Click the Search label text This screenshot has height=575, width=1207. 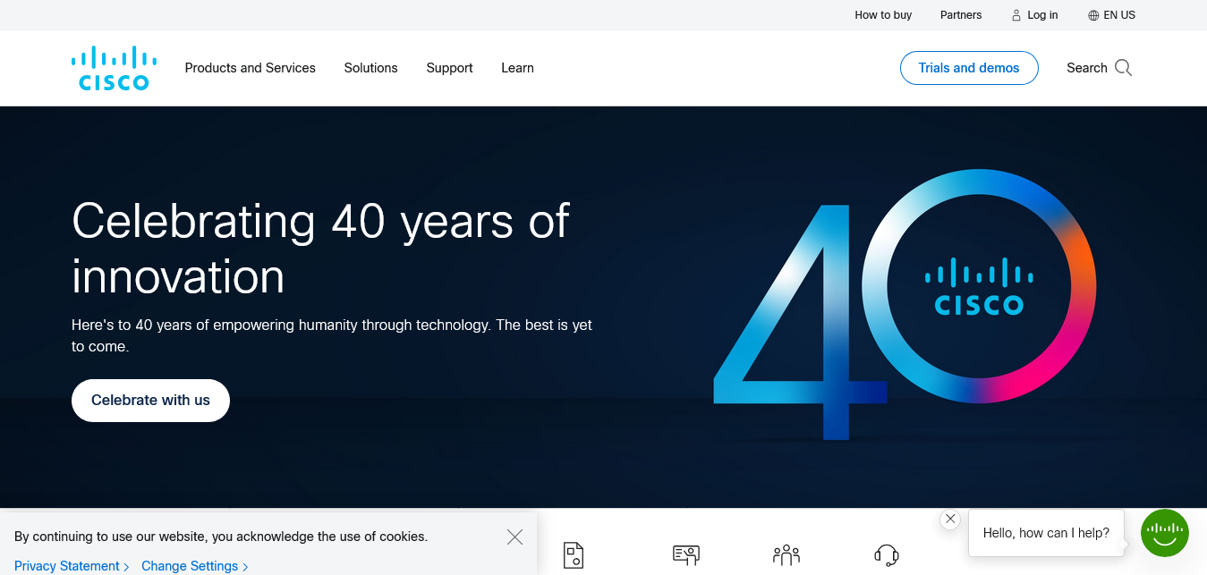pyautogui.click(x=1087, y=68)
